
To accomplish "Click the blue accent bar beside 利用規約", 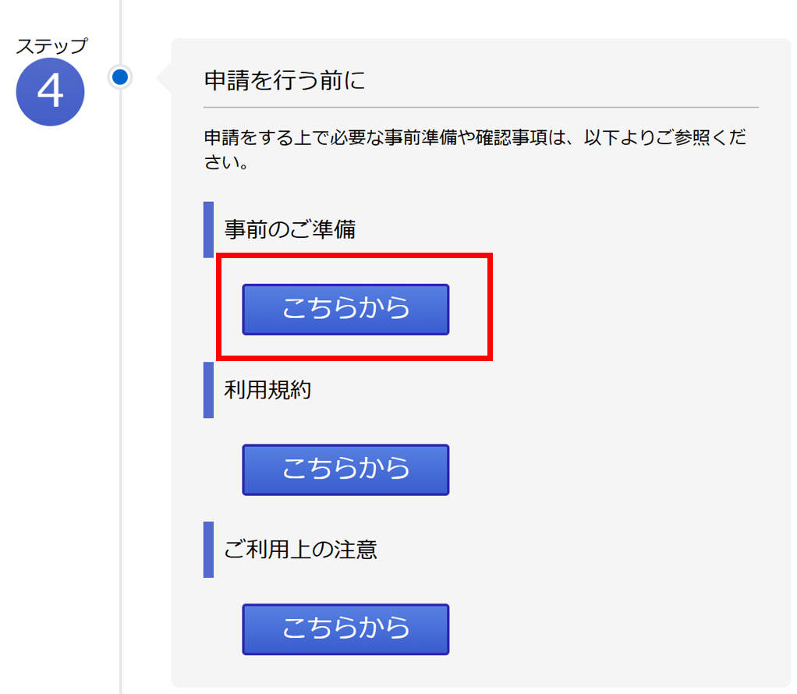I will [208, 390].
